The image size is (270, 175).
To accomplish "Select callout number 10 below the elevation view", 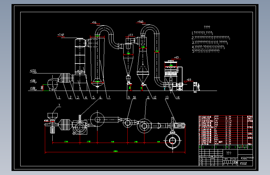I will coord(134,97).
